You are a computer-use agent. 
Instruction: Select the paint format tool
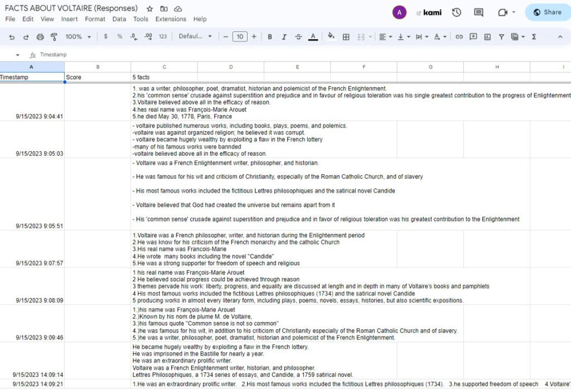[x=54, y=37]
